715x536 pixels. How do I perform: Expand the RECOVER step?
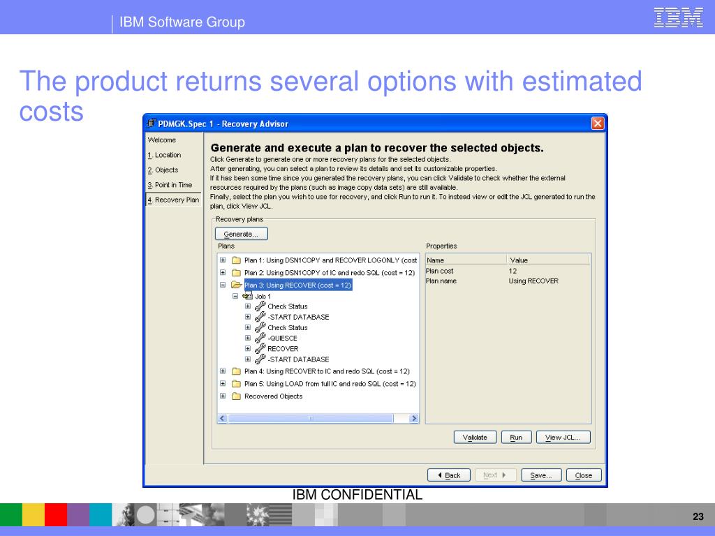248,349
